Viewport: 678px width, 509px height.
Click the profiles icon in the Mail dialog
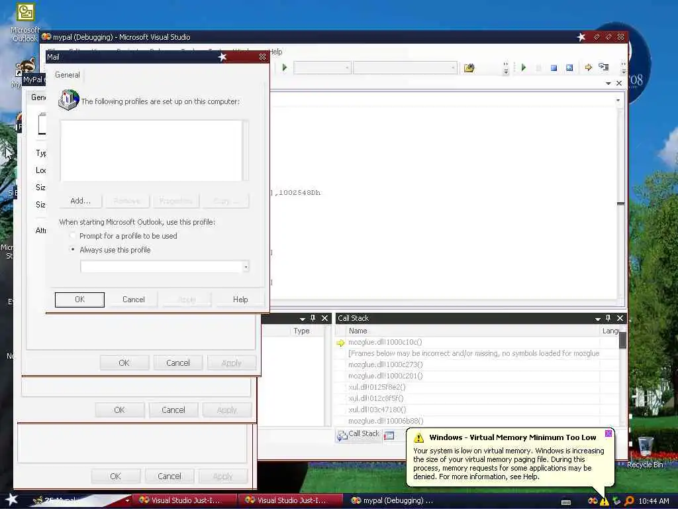pos(68,100)
